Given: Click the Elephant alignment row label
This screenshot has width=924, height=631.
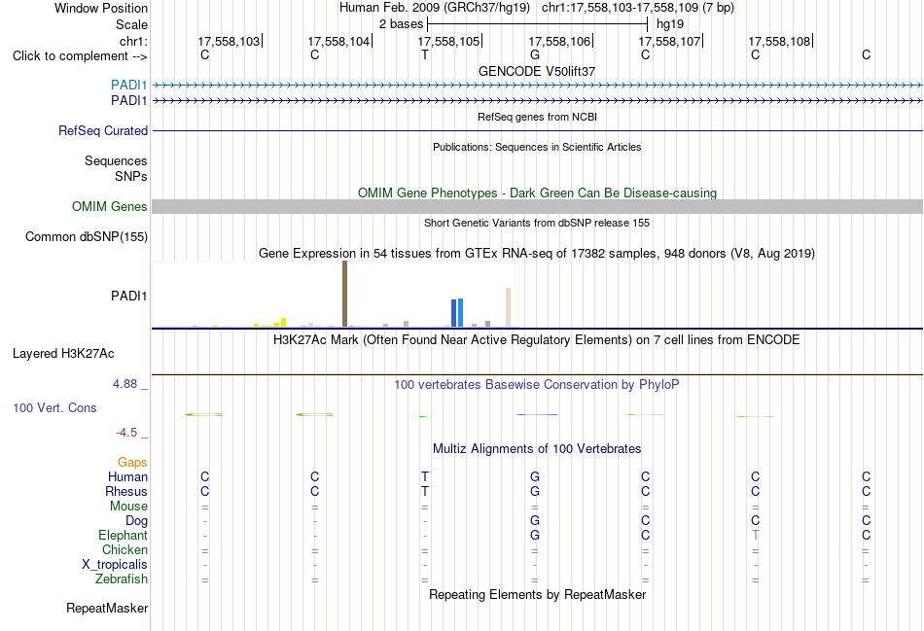Looking at the screenshot, I should pos(124,536).
